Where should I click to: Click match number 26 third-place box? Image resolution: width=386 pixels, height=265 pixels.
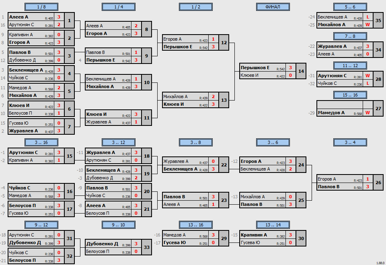(x=378, y=183)
